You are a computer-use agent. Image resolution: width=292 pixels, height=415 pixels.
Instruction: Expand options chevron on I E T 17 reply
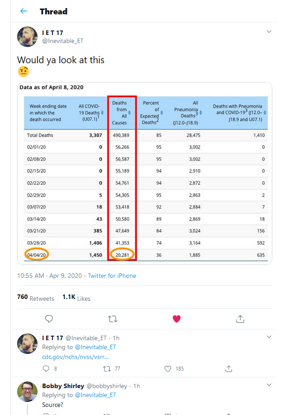coord(269,337)
